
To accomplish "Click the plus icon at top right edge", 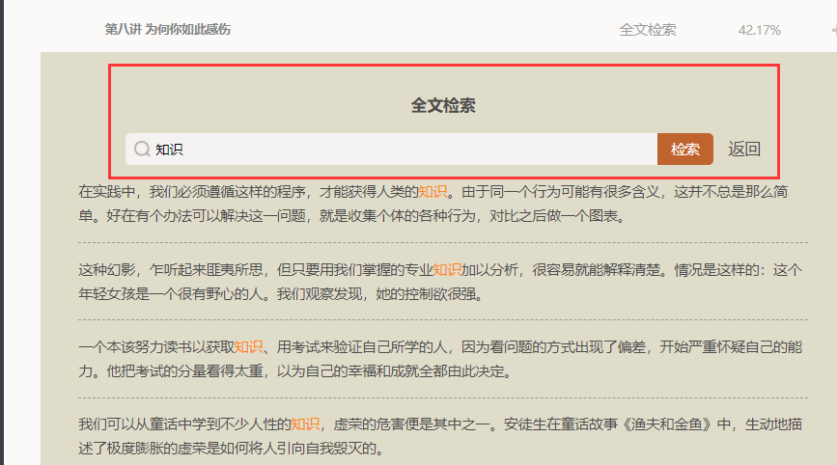I will (831, 30).
